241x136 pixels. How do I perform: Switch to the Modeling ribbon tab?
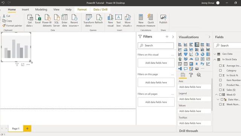41,9
